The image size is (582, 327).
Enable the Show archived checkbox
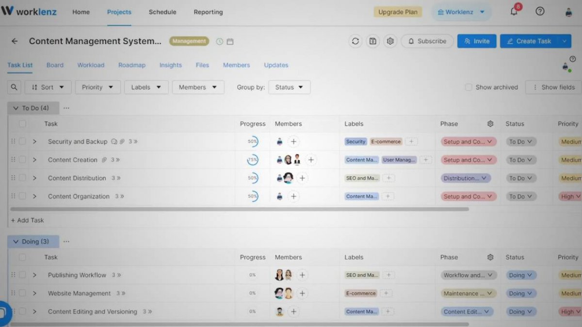[x=469, y=87]
